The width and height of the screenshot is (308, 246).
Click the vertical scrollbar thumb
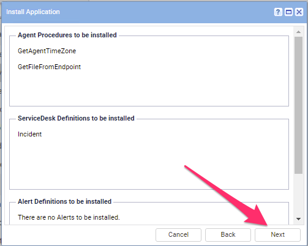298,105
